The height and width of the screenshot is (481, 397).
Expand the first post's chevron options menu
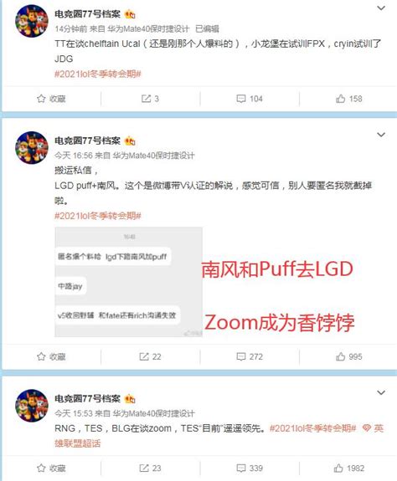[x=381, y=8]
